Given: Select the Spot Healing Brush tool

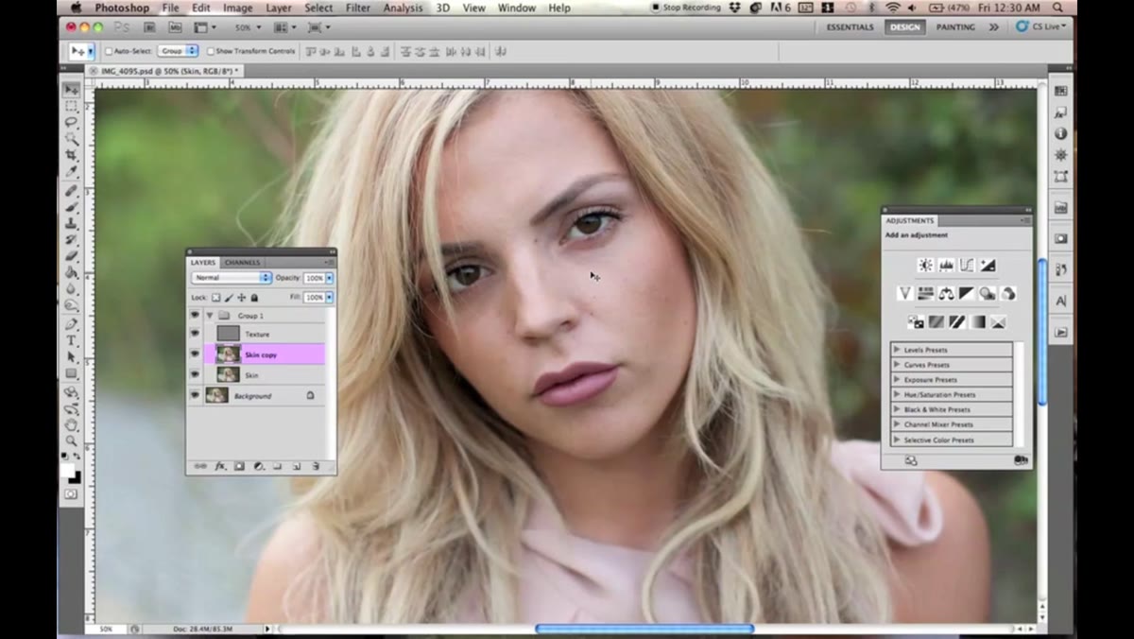Looking at the screenshot, I should pyautogui.click(x=72, y=191).
